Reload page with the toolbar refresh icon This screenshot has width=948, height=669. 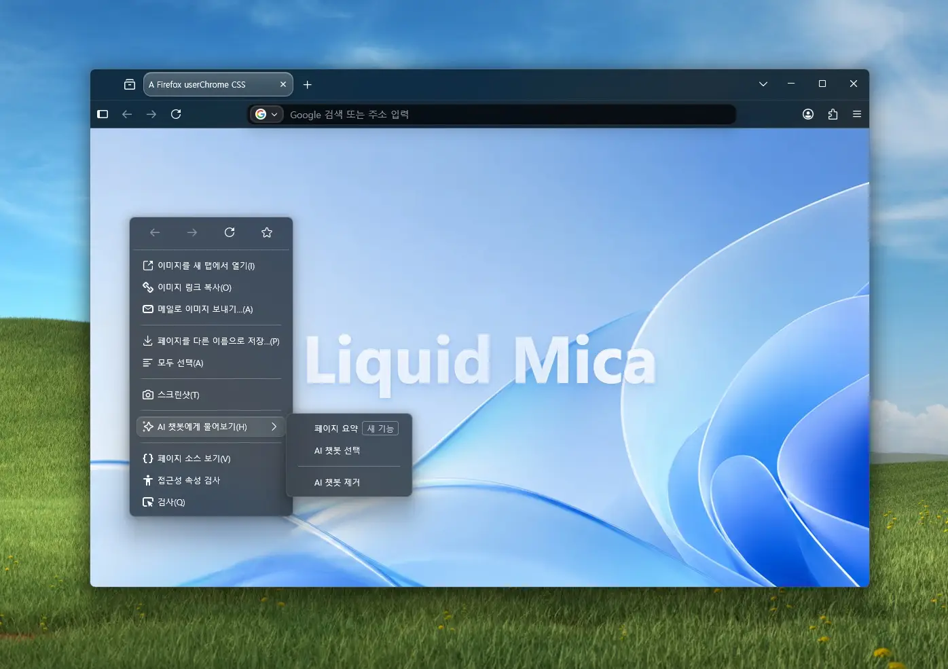tap(176, 114)
